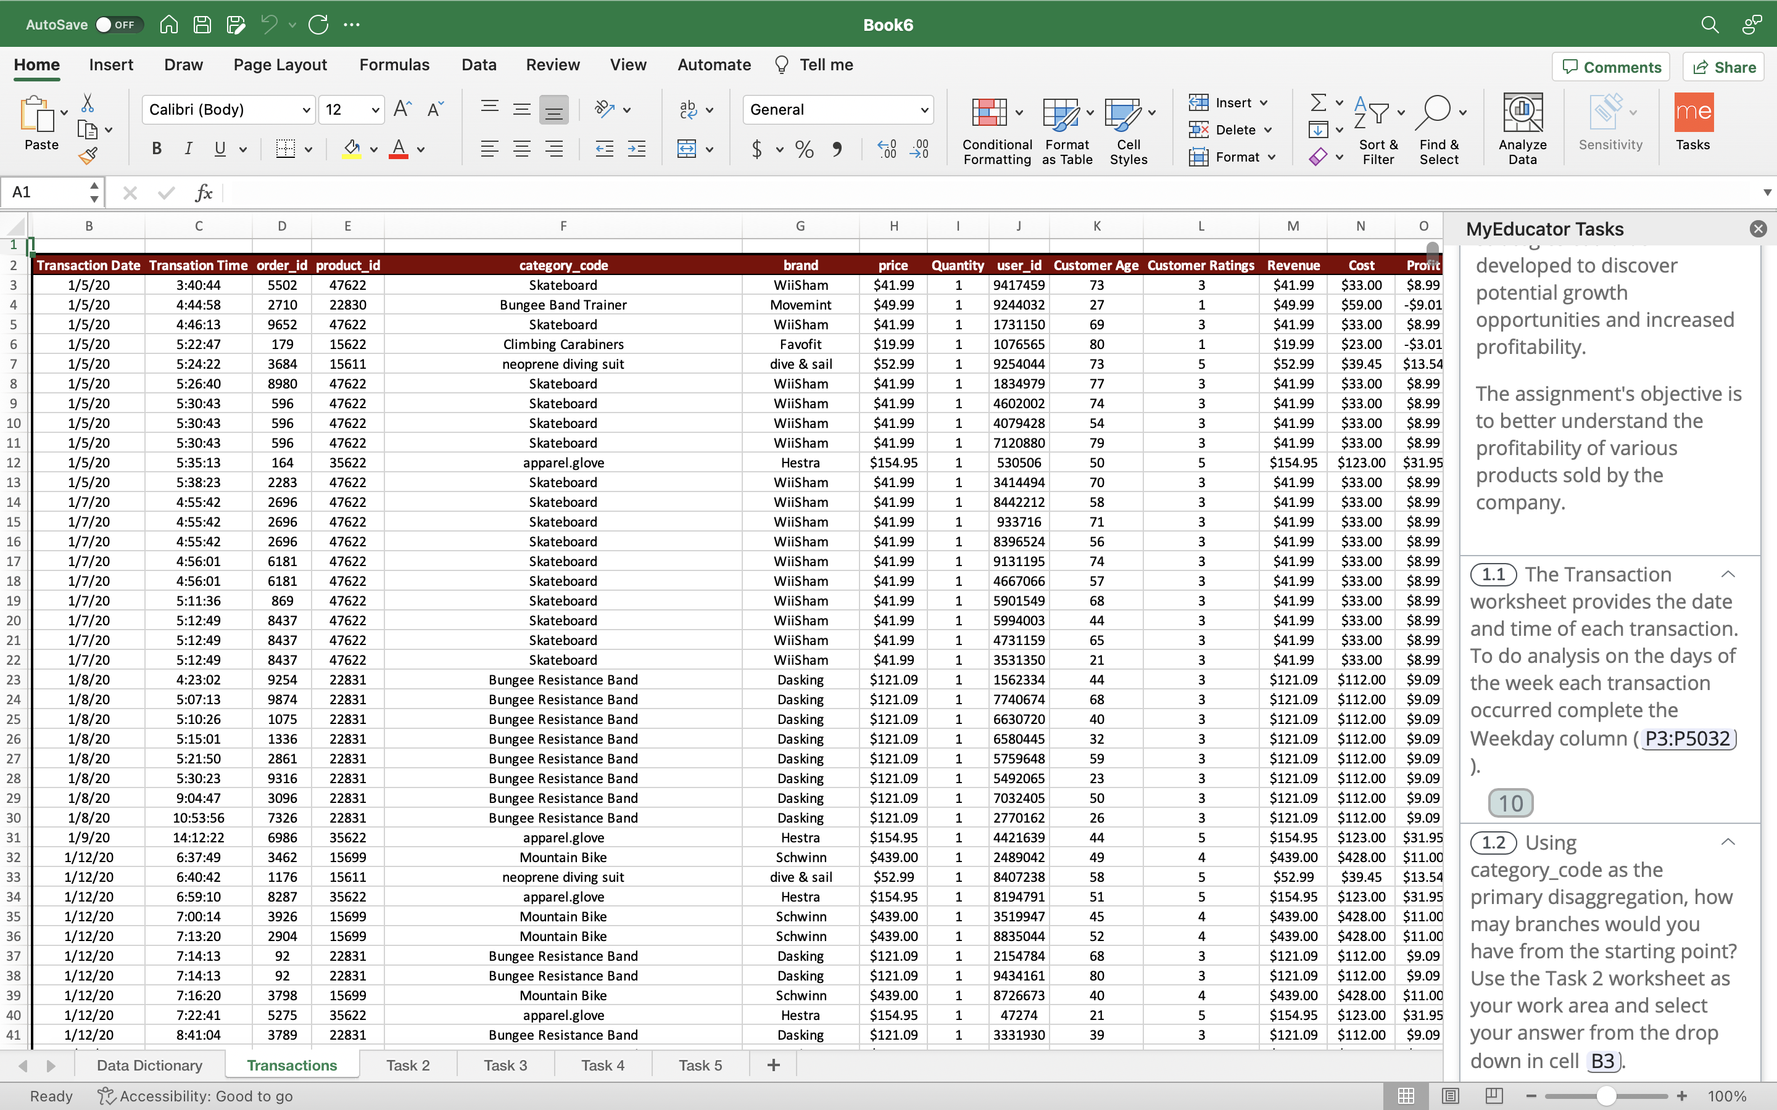This screenshot has width=1777, height=1110.
Task: Switch to the Formulas ribbon tab
Action: pyautogui.click(x=394, y=65)
